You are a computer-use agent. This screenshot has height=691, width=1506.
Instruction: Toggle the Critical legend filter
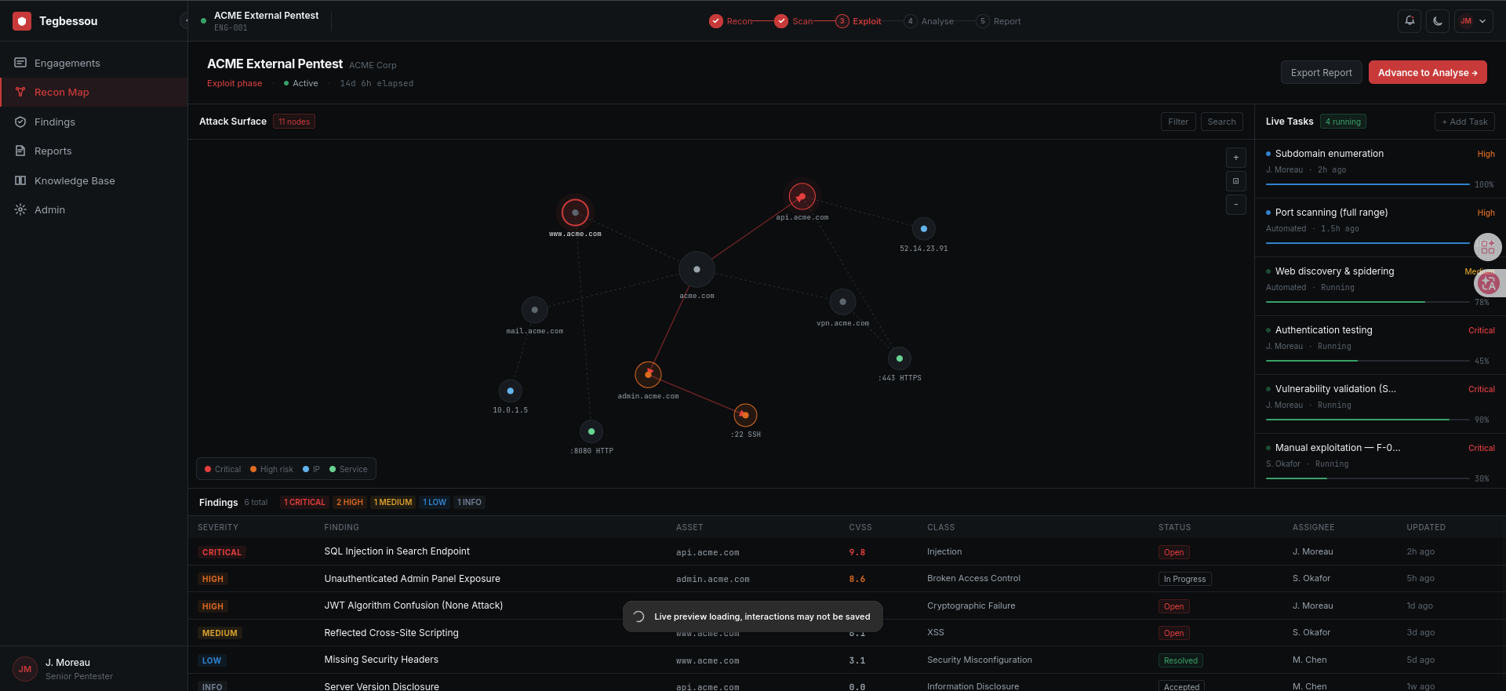[x=223, y=469]
